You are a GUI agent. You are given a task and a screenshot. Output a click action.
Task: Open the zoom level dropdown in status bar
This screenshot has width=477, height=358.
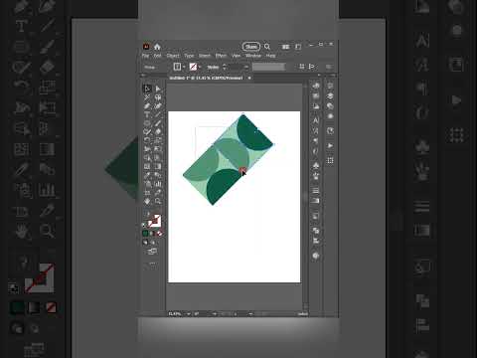pos(189,313)
